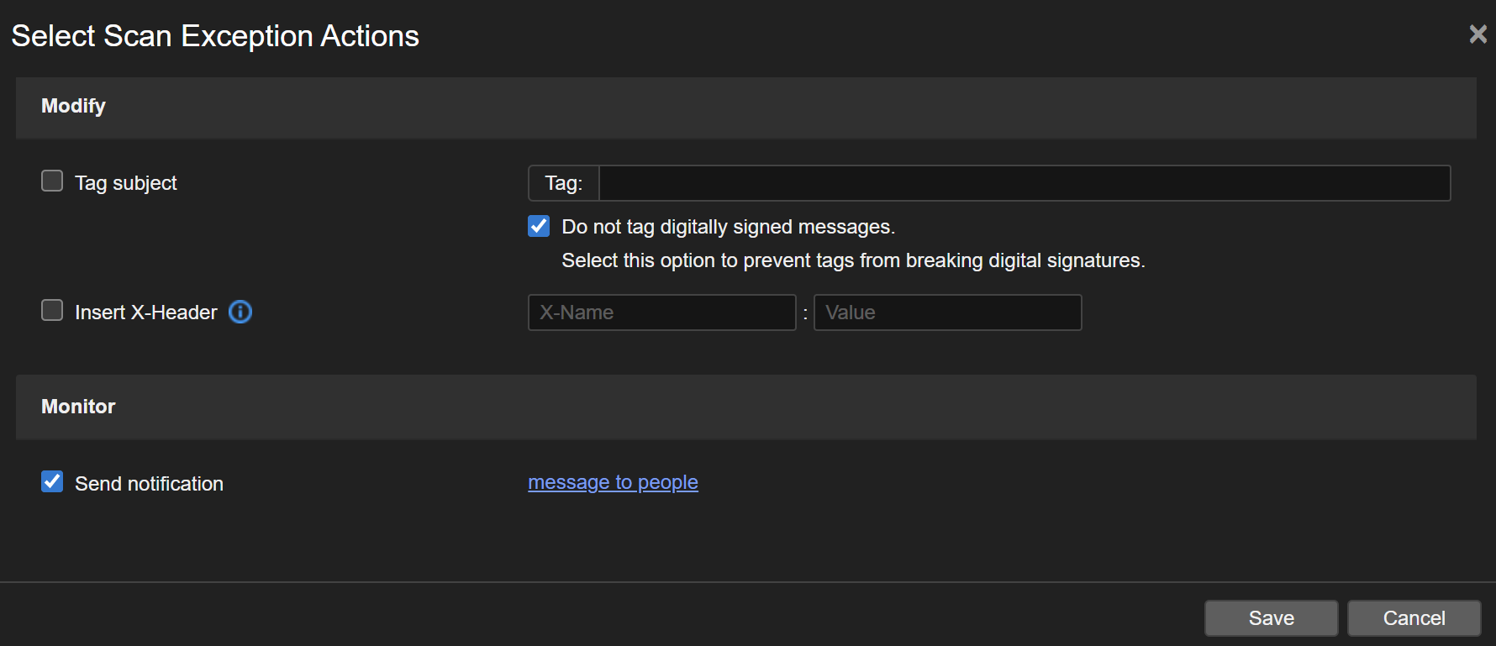Click the 'Tag:' prefix label
The height and width of the screenshot is (646, 1496).
[x=563, y=183]
